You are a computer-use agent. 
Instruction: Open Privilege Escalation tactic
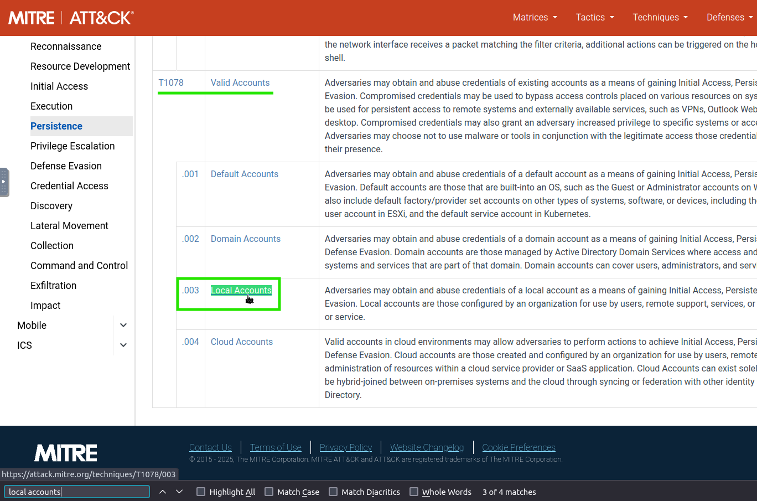point(72,146)
